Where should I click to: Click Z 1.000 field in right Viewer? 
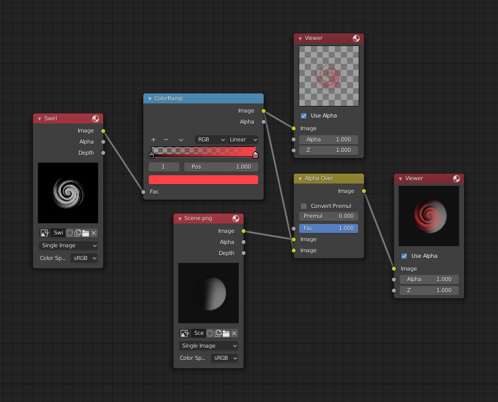[429, 291]
